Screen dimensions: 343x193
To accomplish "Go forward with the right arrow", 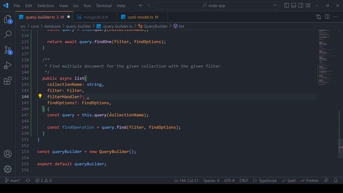I will (148, 5).
